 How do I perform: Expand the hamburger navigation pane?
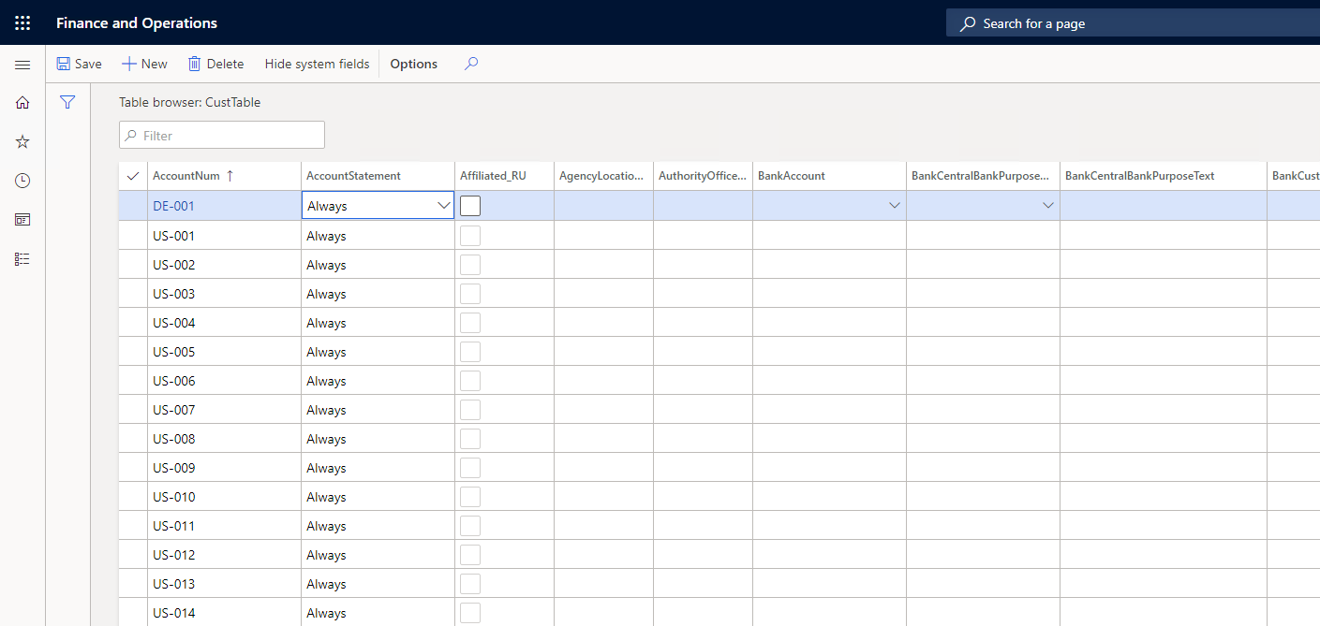click(x=22, y=65)
